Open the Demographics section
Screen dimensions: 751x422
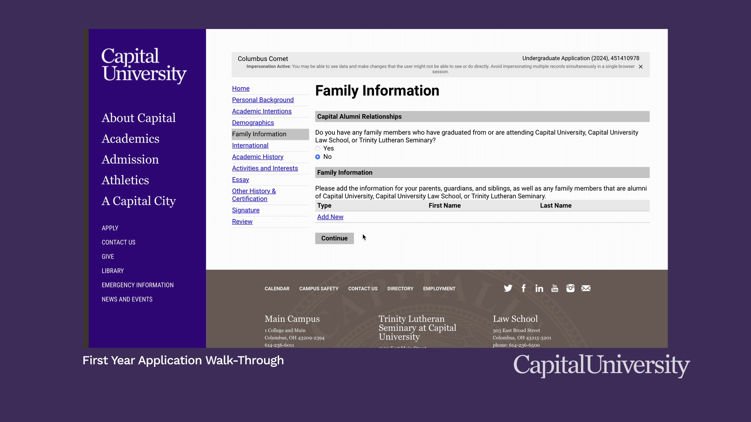click(253, 123)
